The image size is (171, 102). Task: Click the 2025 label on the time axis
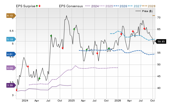(x=71, y=100)
